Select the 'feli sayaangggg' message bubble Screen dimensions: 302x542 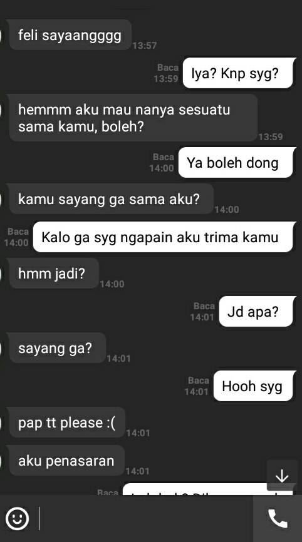click(x=70, y=35)
